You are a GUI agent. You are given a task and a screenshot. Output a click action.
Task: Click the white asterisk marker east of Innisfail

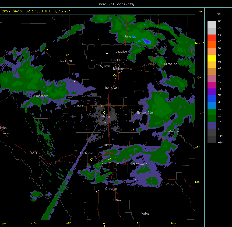[x=135, y=82]
